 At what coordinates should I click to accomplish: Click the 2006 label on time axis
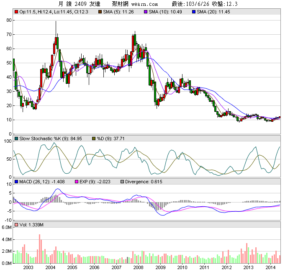(94, 267)
